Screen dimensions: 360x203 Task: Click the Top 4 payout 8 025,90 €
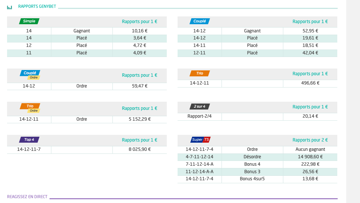click(x=140, y=149)
